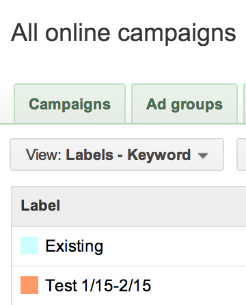
Task: Select the cut-off tab after Ad groups
Action: (245, 104)
